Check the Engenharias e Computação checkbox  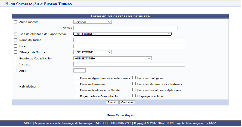(x=77, y=96)
